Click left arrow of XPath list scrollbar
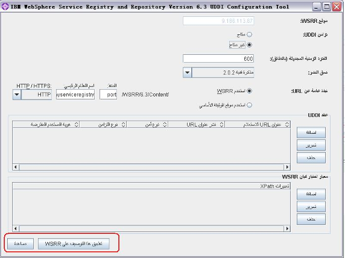This screenshot has height=258, width=345. pos(16,228)
